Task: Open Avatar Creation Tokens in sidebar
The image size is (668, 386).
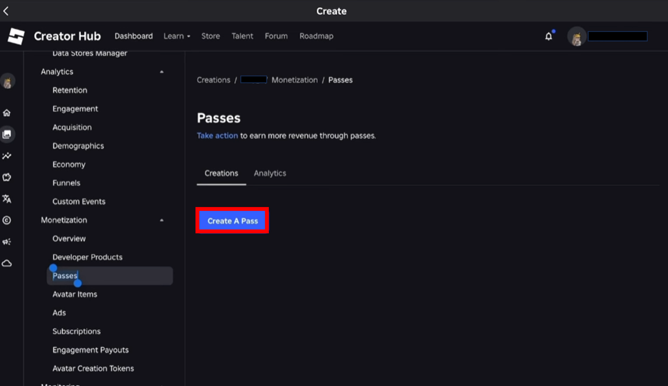Action: [x=93, y=369]
